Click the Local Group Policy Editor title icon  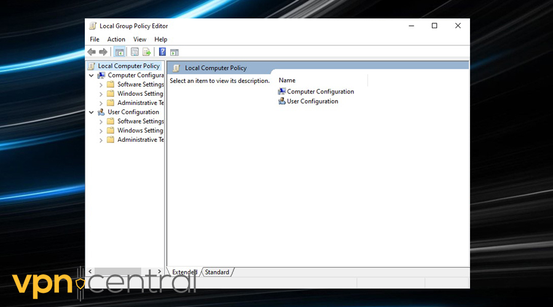coord(93,26)
